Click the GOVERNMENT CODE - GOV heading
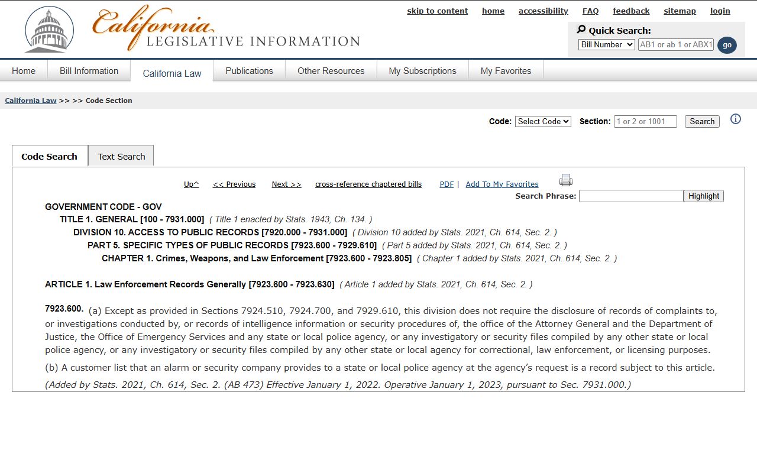Image resolution: width=757 pixels, height=473 pixels. click(x=103, y=207)
